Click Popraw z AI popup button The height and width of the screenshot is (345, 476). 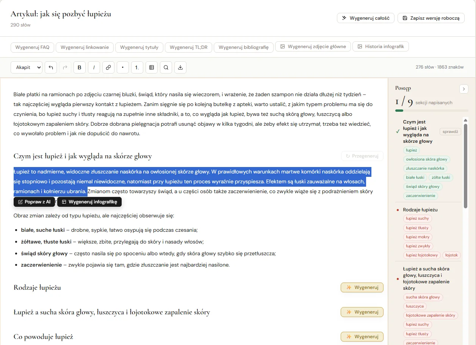(x=34, y=202)
